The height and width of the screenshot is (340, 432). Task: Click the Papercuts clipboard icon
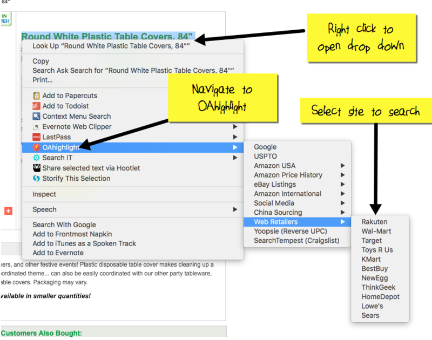36,96
